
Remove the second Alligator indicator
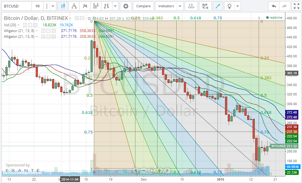coord(54,37)
